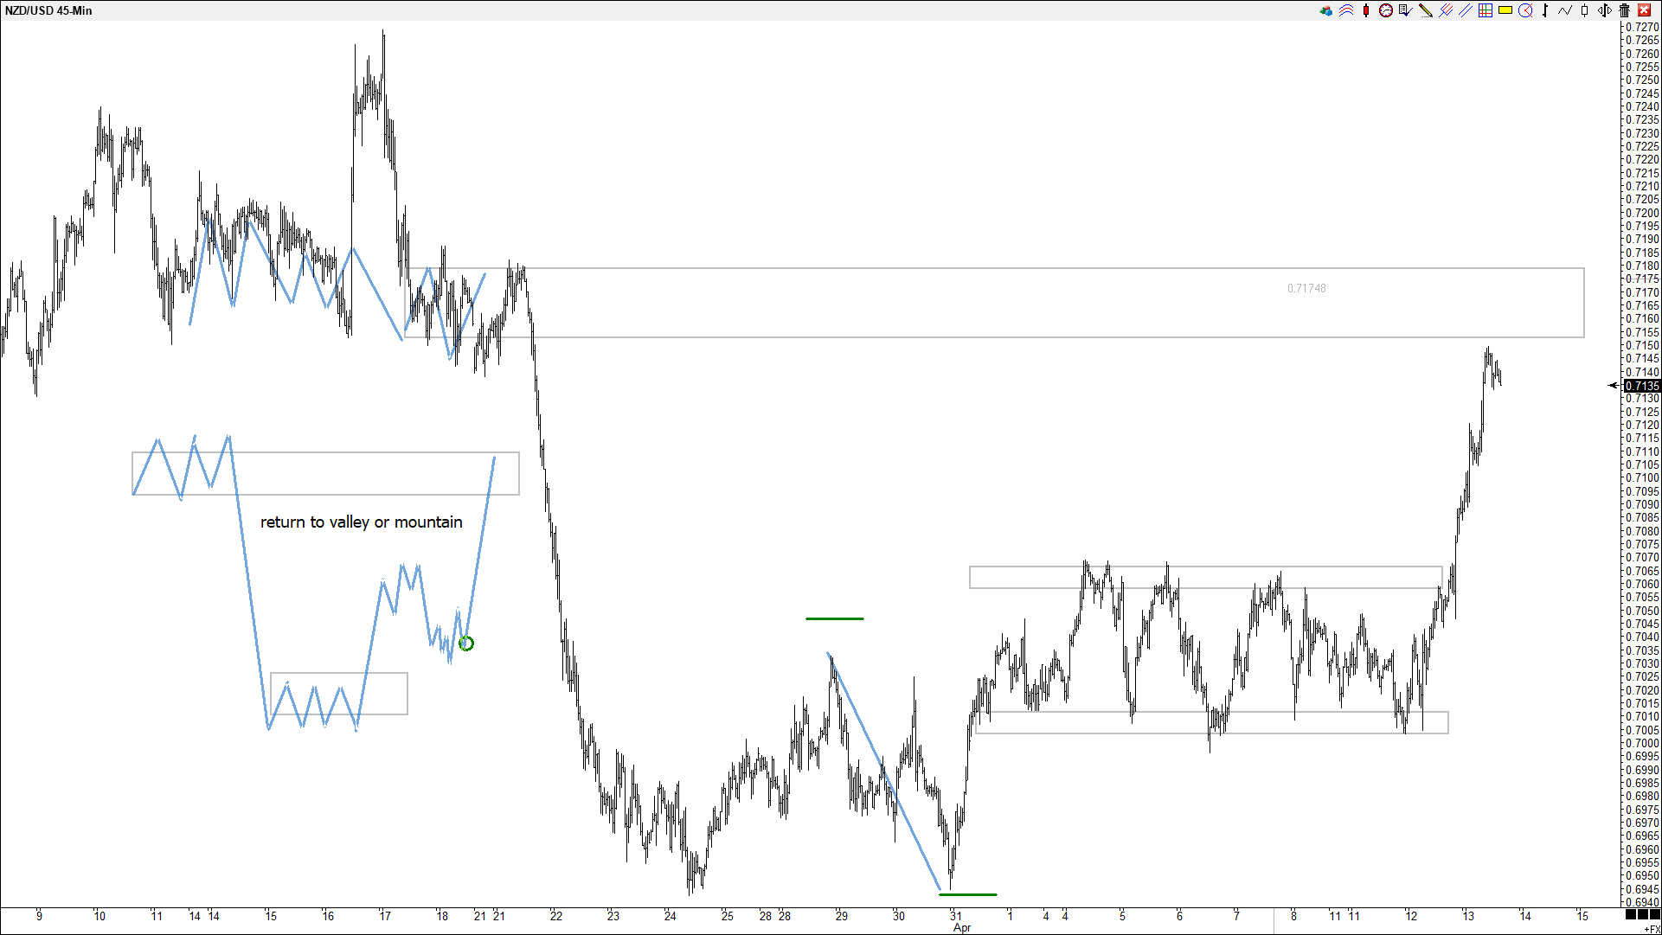Select the pencil drawing tool

(x=1425, y=10)
